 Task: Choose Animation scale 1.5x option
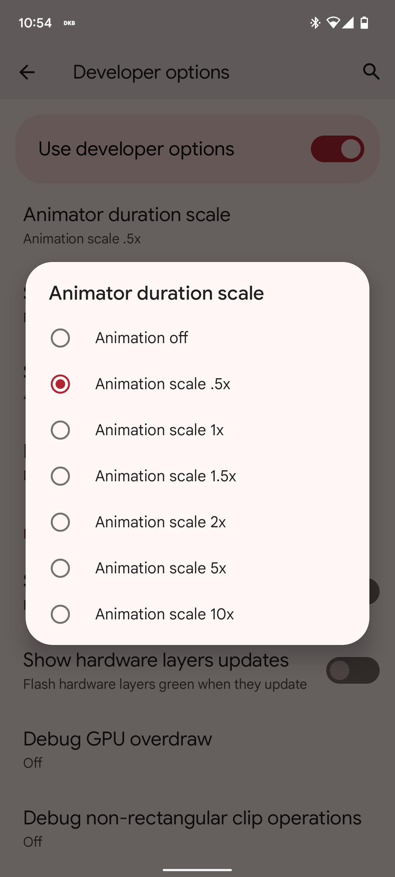[60, 476]
